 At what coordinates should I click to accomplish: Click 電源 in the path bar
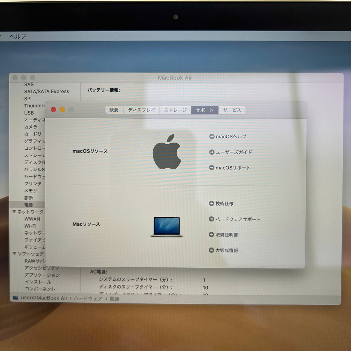pyautogui.click(x=114, y=299)
